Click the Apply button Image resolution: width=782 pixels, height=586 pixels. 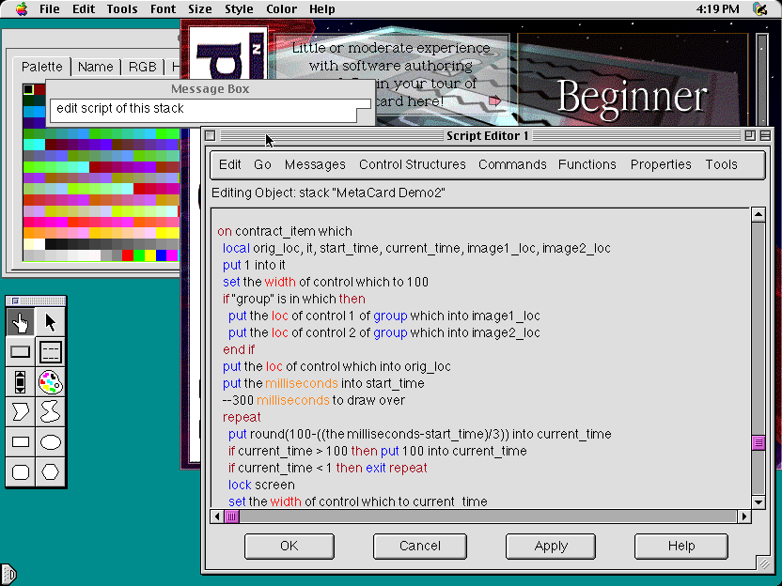click(x=551, y=547)
